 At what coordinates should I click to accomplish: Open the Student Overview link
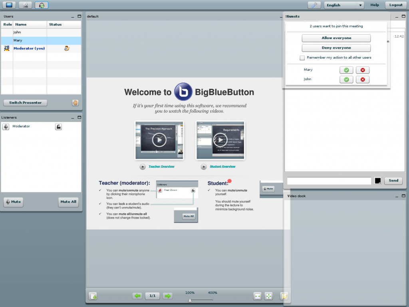(222, 167)
